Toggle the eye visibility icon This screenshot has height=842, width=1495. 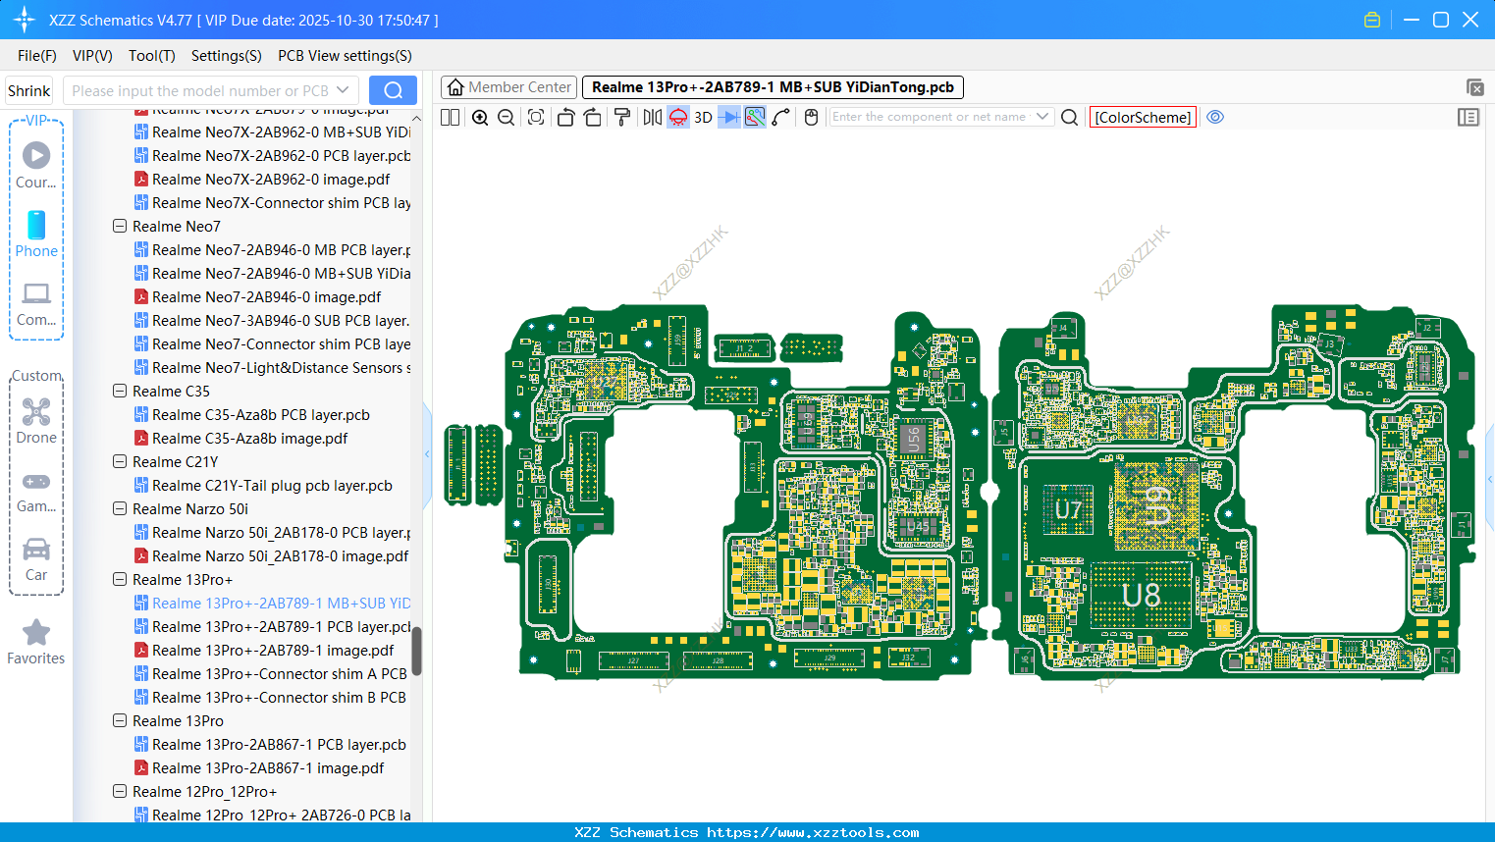tap(1215, 117)
